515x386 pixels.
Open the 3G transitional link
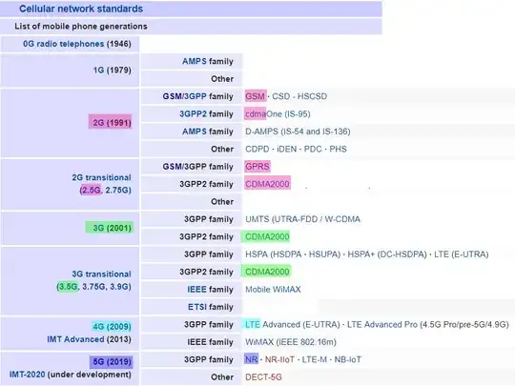101,274
